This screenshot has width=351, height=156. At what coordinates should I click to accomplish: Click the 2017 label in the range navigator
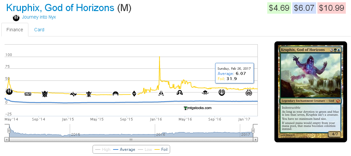pos(245,135)
